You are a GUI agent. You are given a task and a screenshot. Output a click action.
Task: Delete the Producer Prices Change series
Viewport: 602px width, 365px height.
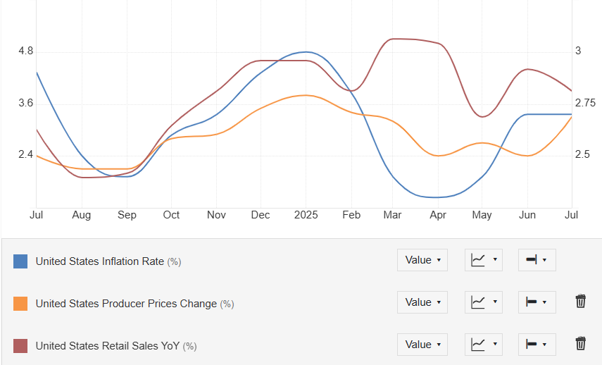pyautogui.click(x=580, y=302)
